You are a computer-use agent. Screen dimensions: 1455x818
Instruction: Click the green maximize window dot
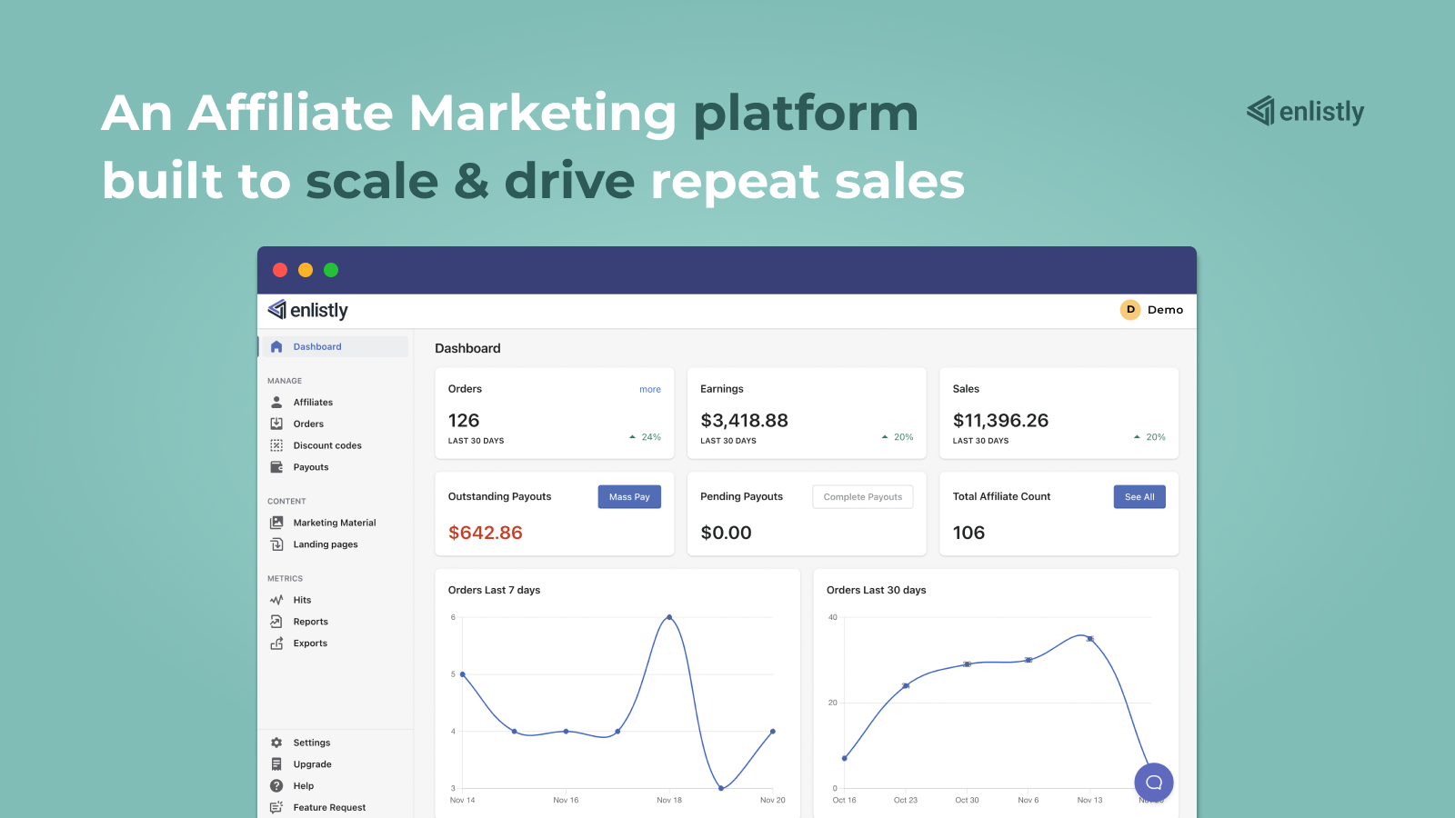click(331, 270)
